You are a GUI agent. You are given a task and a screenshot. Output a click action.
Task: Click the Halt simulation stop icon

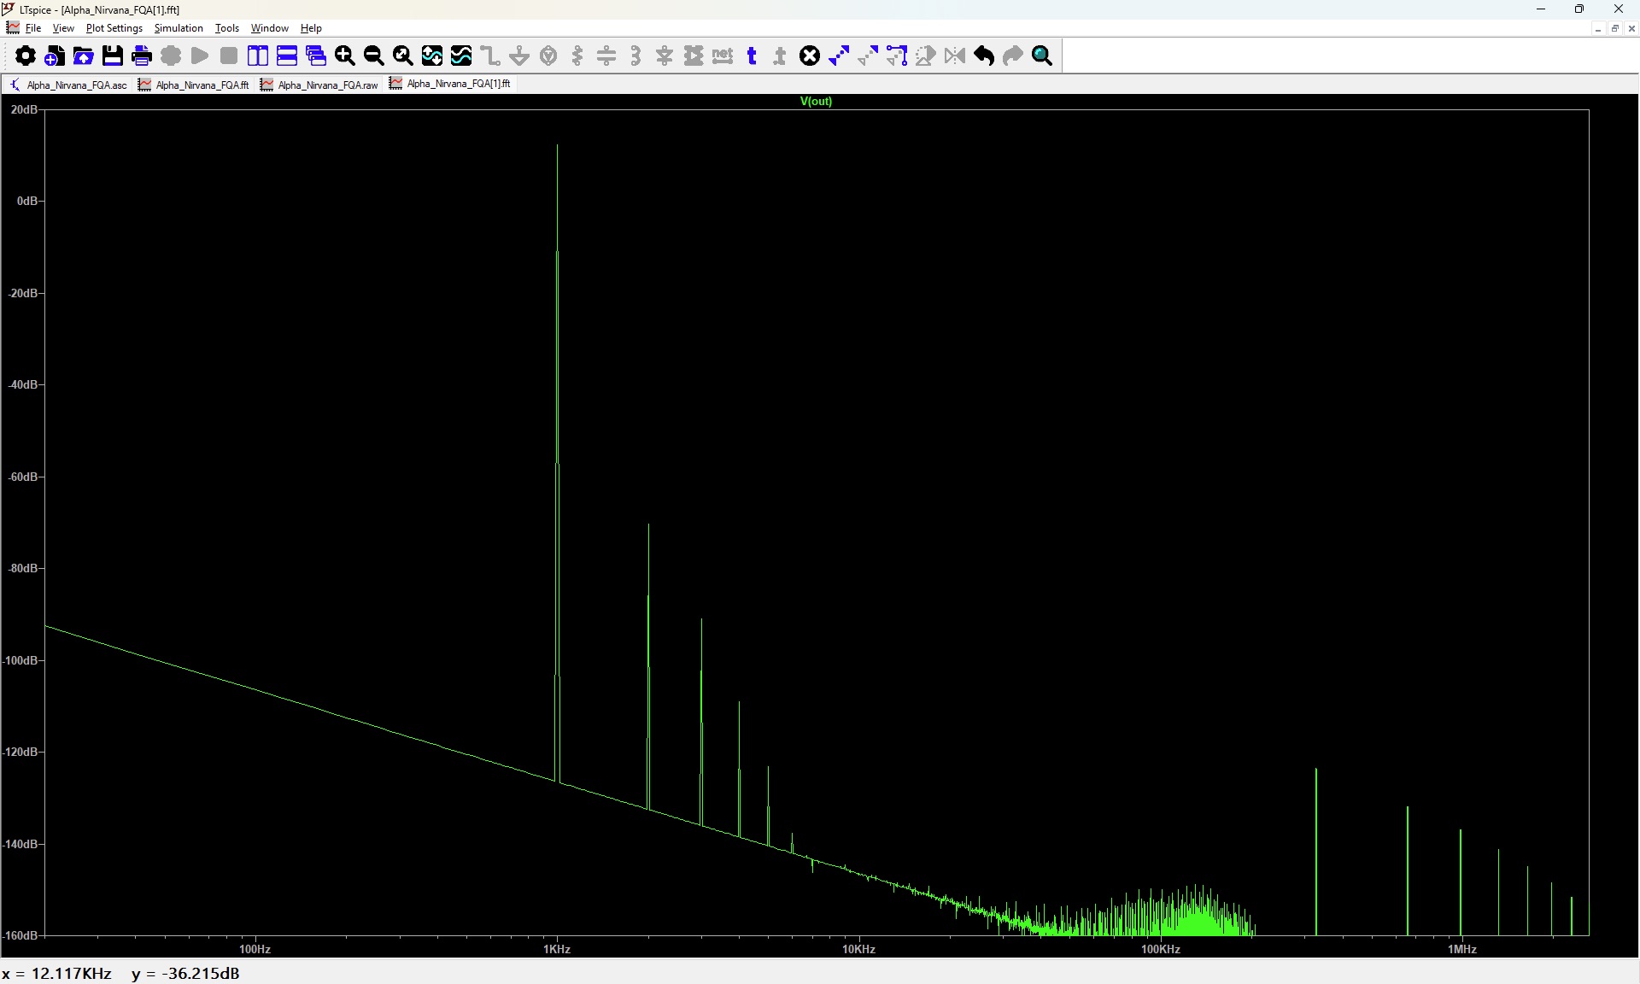coord(229,56)
